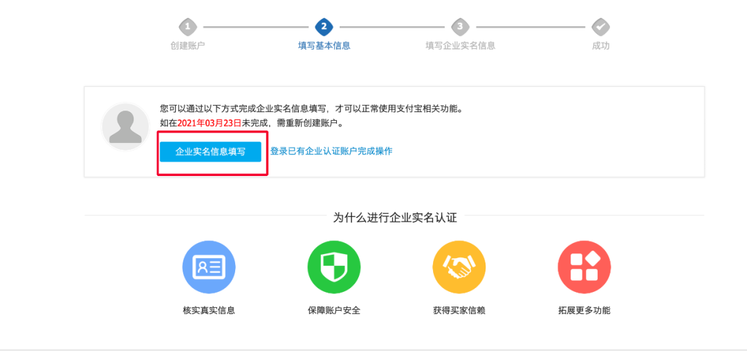The width and height of the screenshot is (747, 359).
Task: Click the blue ID card icon
Action: 209,267
